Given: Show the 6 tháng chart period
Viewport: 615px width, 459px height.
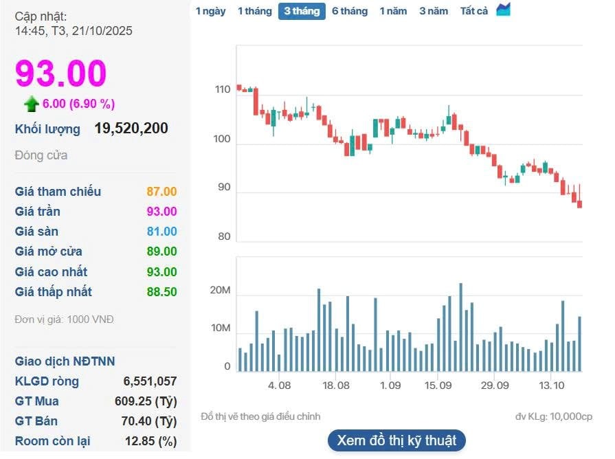Looking at the screenshot, I should point(350,11).
